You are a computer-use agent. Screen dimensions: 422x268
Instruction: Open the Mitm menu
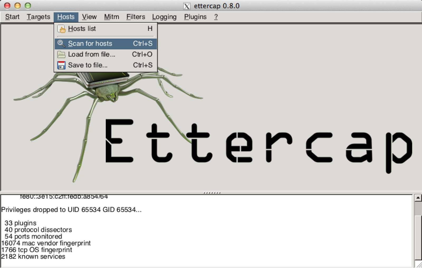(112, 17)
